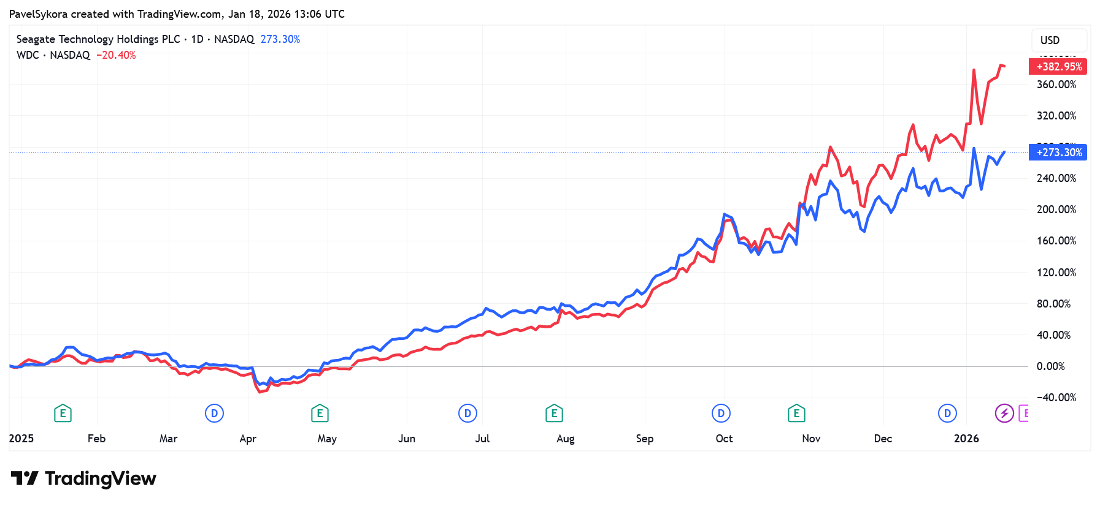
Task: Click the Sep label on the time axis
Action: pos(645,439)
